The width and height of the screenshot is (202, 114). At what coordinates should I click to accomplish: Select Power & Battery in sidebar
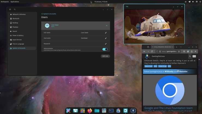pos(19,35)
